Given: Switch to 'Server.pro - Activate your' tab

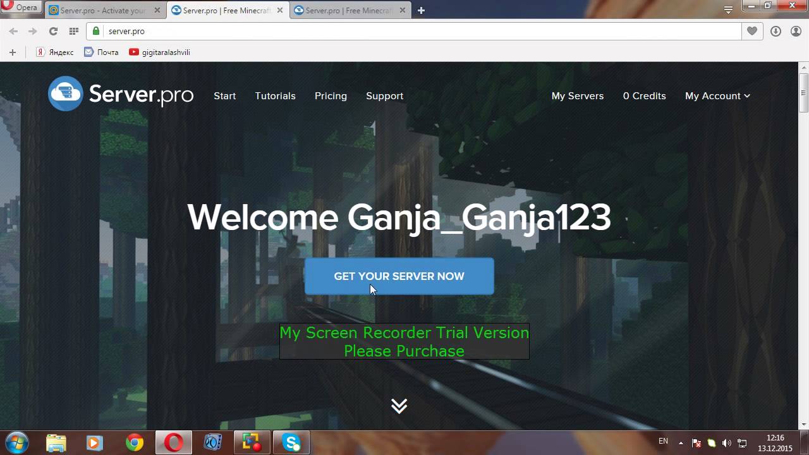Looking at the screenshot, I should pyautogui.click(x=103, y=10).
